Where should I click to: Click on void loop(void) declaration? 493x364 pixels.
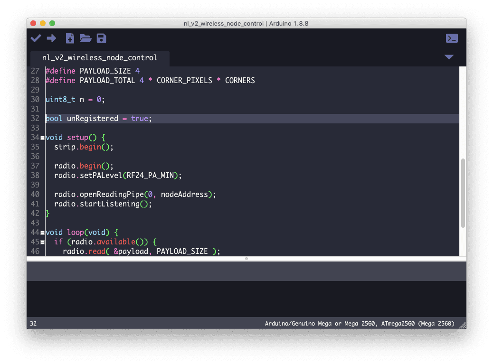(x=77, y=233)
